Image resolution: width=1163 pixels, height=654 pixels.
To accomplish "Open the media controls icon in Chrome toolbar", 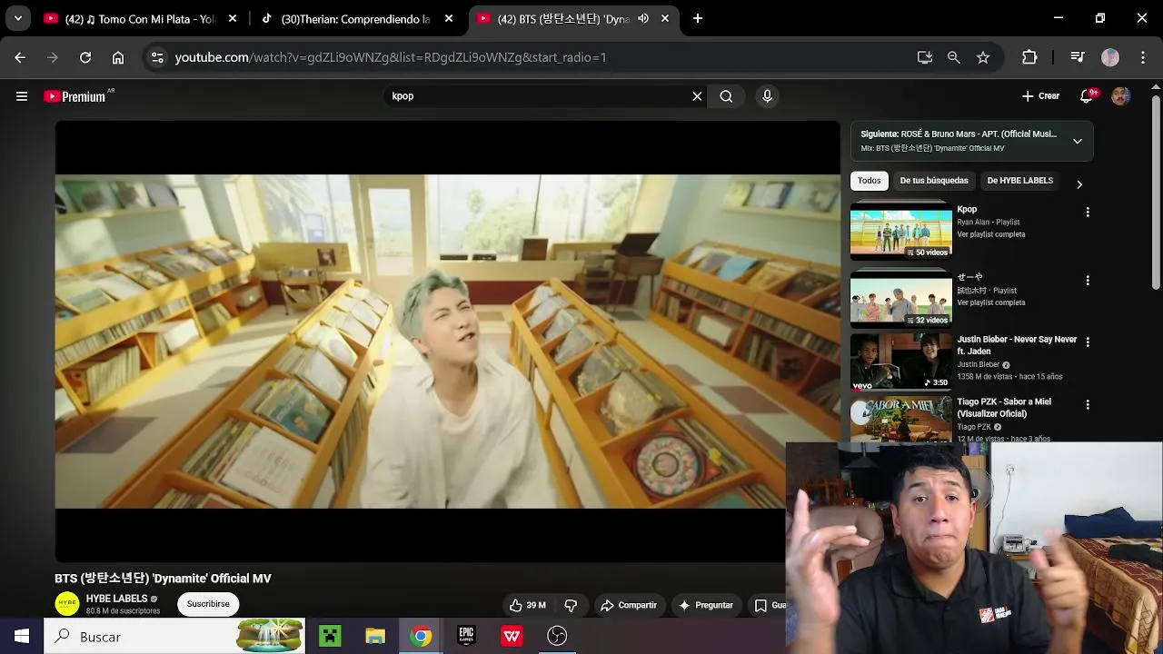I will point(1078,57).
